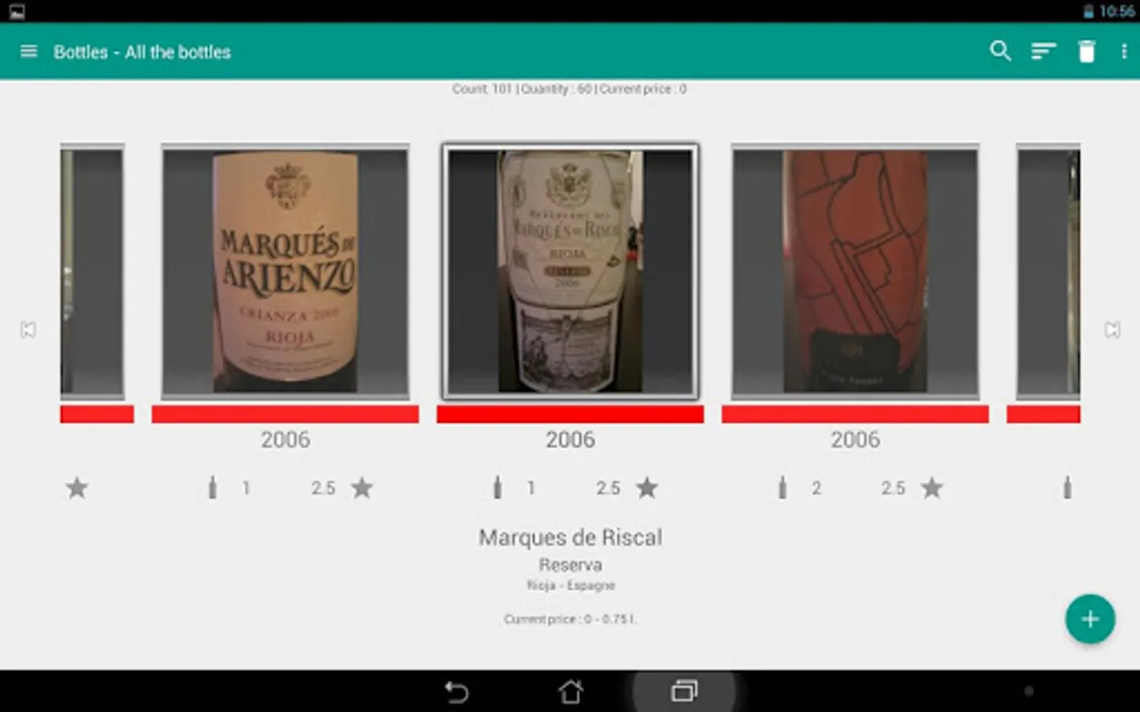
Task: Add a new bottle with plus button
Action: tap(1090, 619)
